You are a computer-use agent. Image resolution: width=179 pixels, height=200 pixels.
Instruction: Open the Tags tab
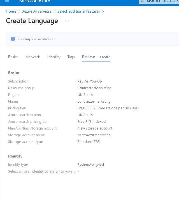pyautogui.click(x=71, y=57)
